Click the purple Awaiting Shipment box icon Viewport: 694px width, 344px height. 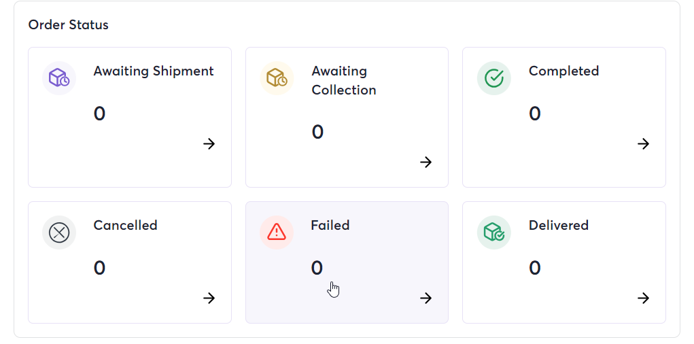tap(59, 78)
